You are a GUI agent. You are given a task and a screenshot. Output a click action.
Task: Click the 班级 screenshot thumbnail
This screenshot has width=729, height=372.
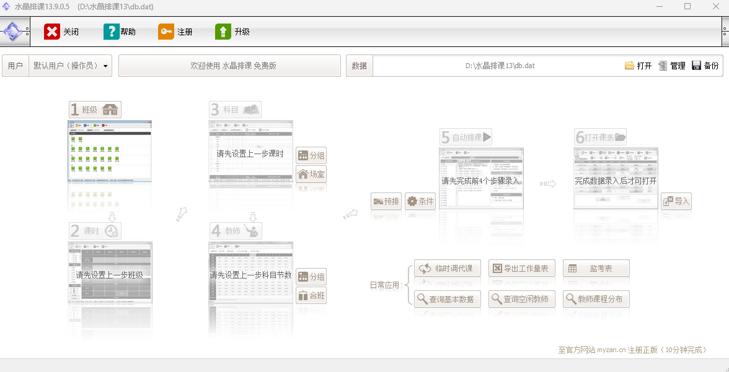(110, 150)
